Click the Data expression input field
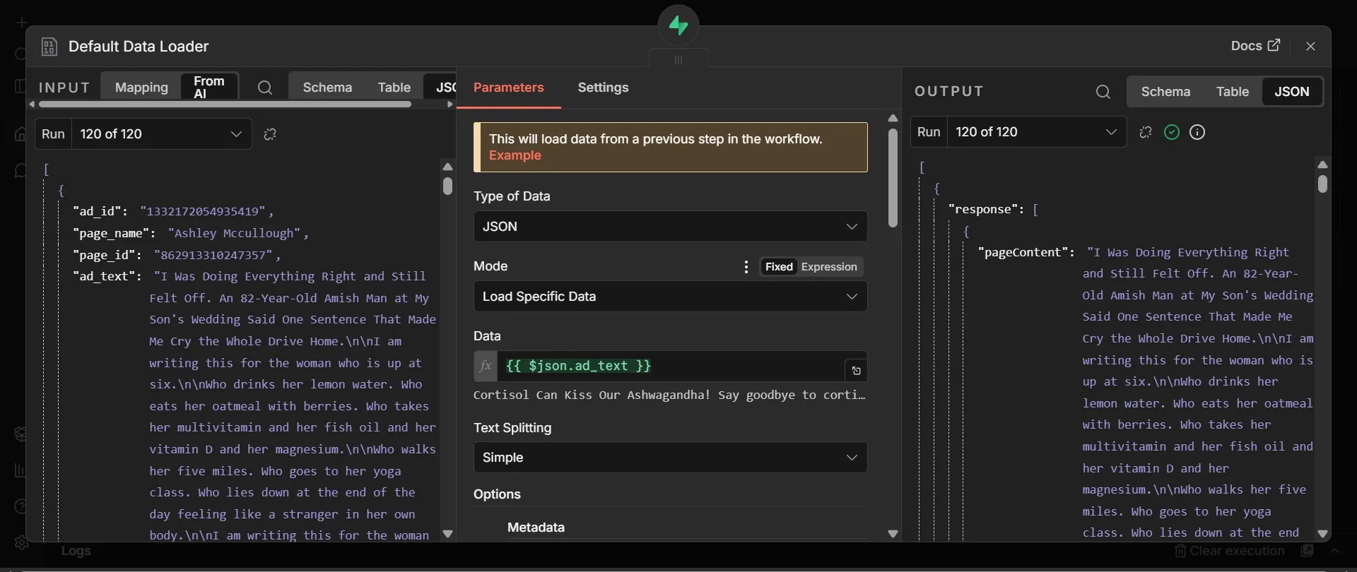Viewport: 1357px width, 572px height. [671, 366]
